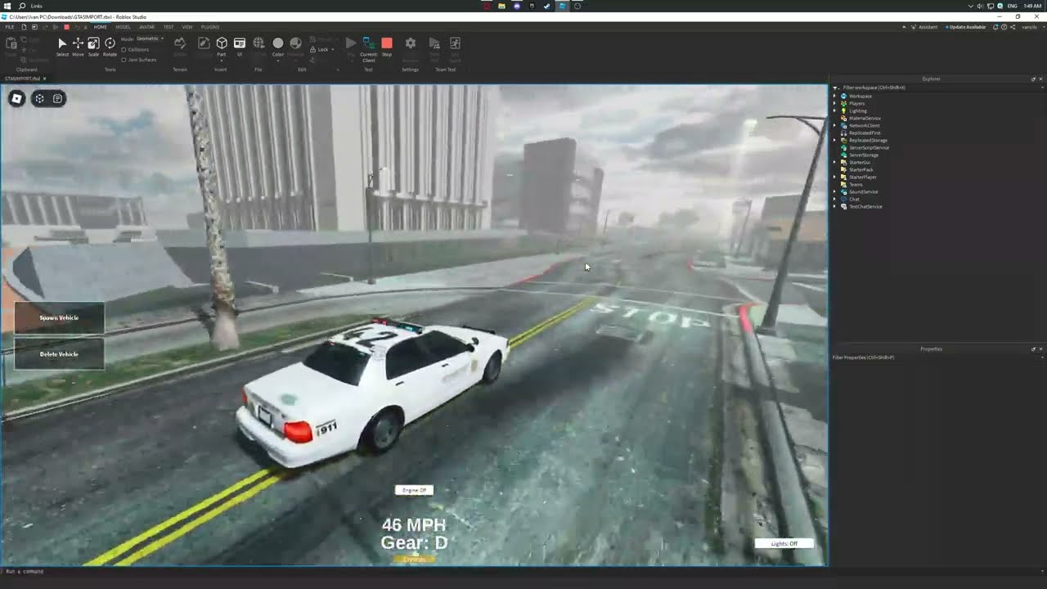Select the Select tool in the ribbon
1047x589 pixels.
pyautogui.click(x=62, y=47)
